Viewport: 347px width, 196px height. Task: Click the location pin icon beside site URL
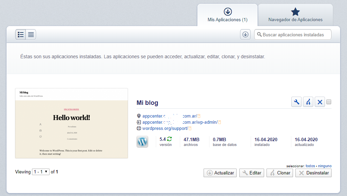click(x=139, y=116)
